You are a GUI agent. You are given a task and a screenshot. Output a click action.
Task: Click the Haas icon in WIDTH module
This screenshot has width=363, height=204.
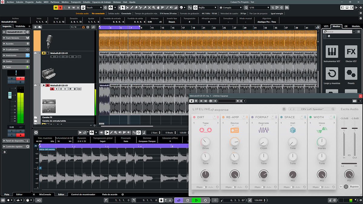coord(322,130)
